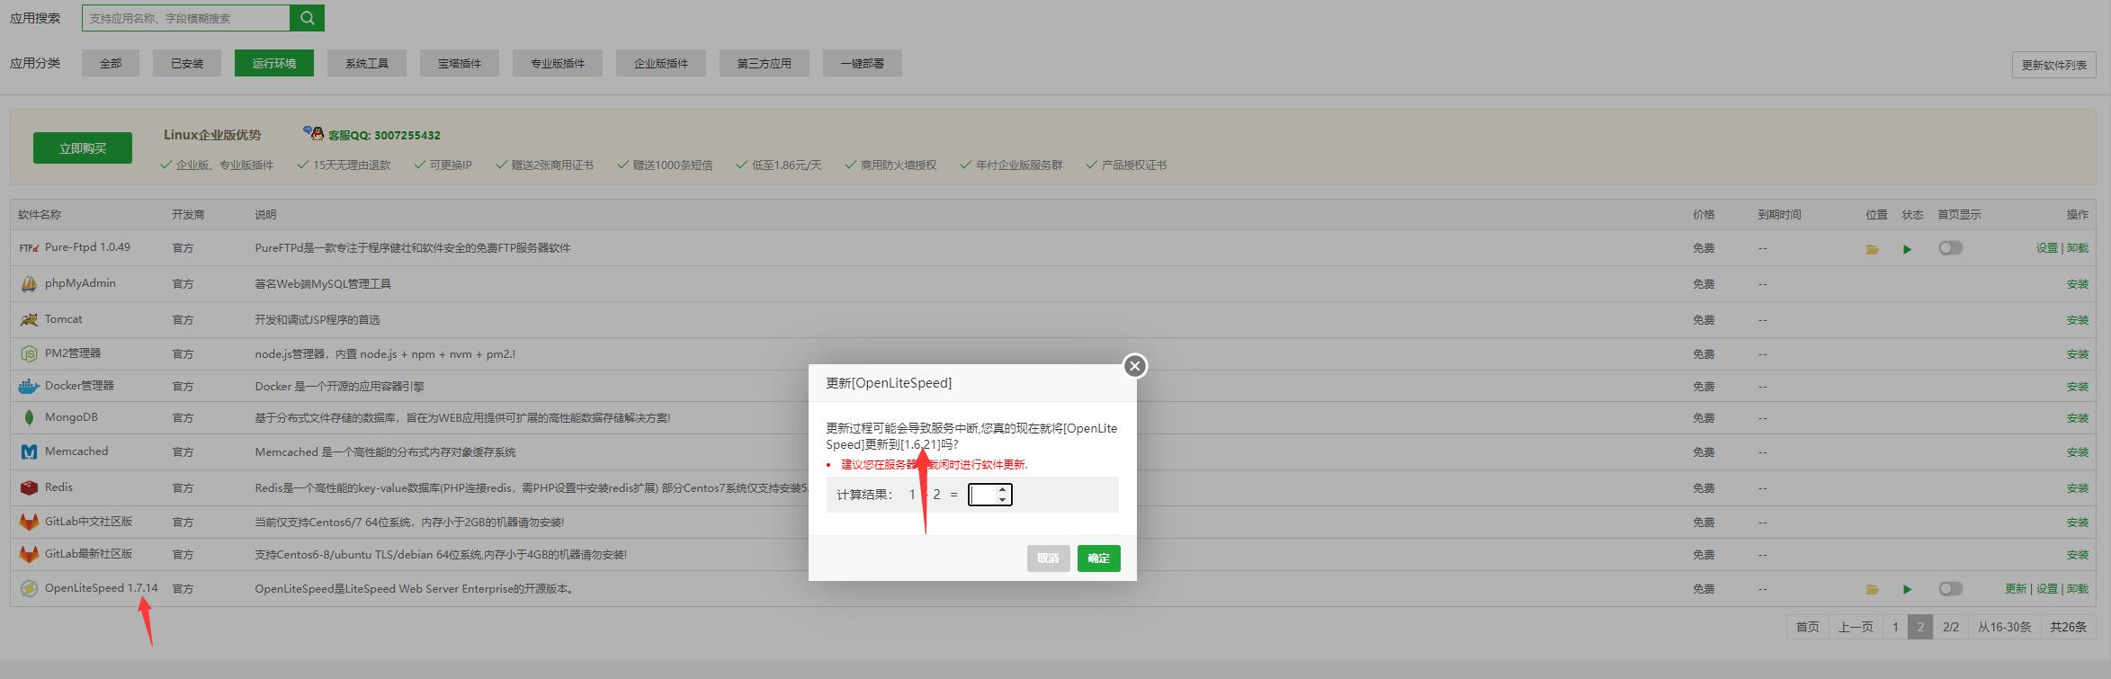Click the 软件名称 column header

(40, 215)
